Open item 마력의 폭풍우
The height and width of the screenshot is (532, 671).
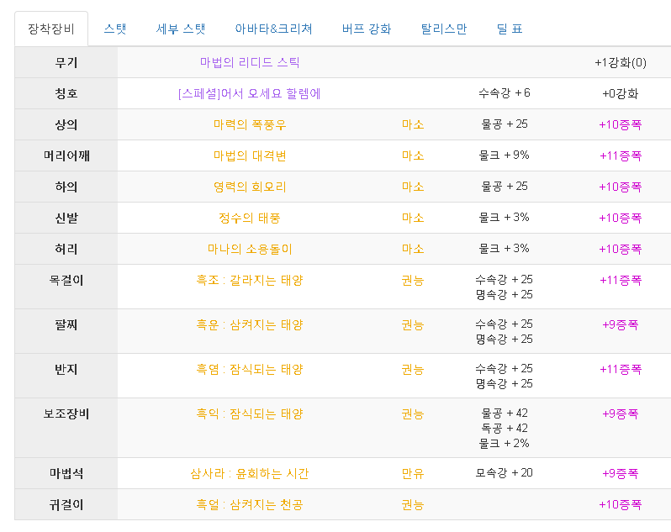pos(250,125)
